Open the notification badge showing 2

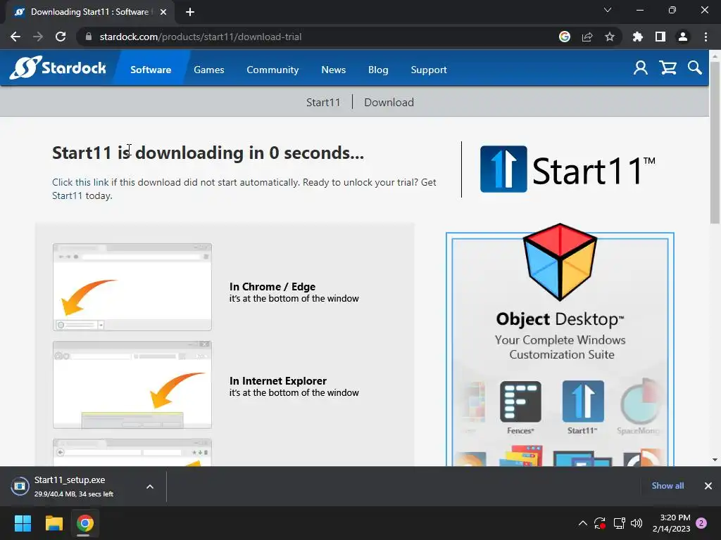pos(701,523)
